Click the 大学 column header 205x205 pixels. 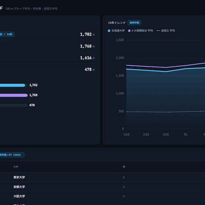coord(16,167)
